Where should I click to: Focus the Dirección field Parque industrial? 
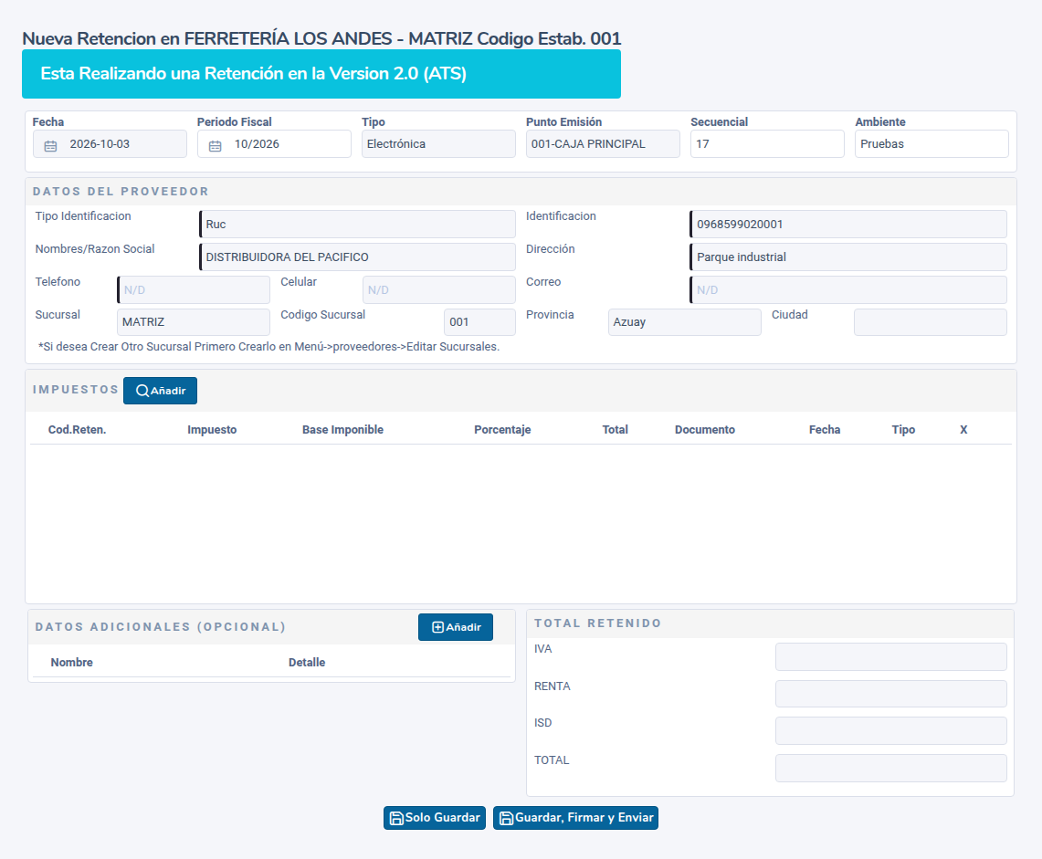click(x=848, y=257)
